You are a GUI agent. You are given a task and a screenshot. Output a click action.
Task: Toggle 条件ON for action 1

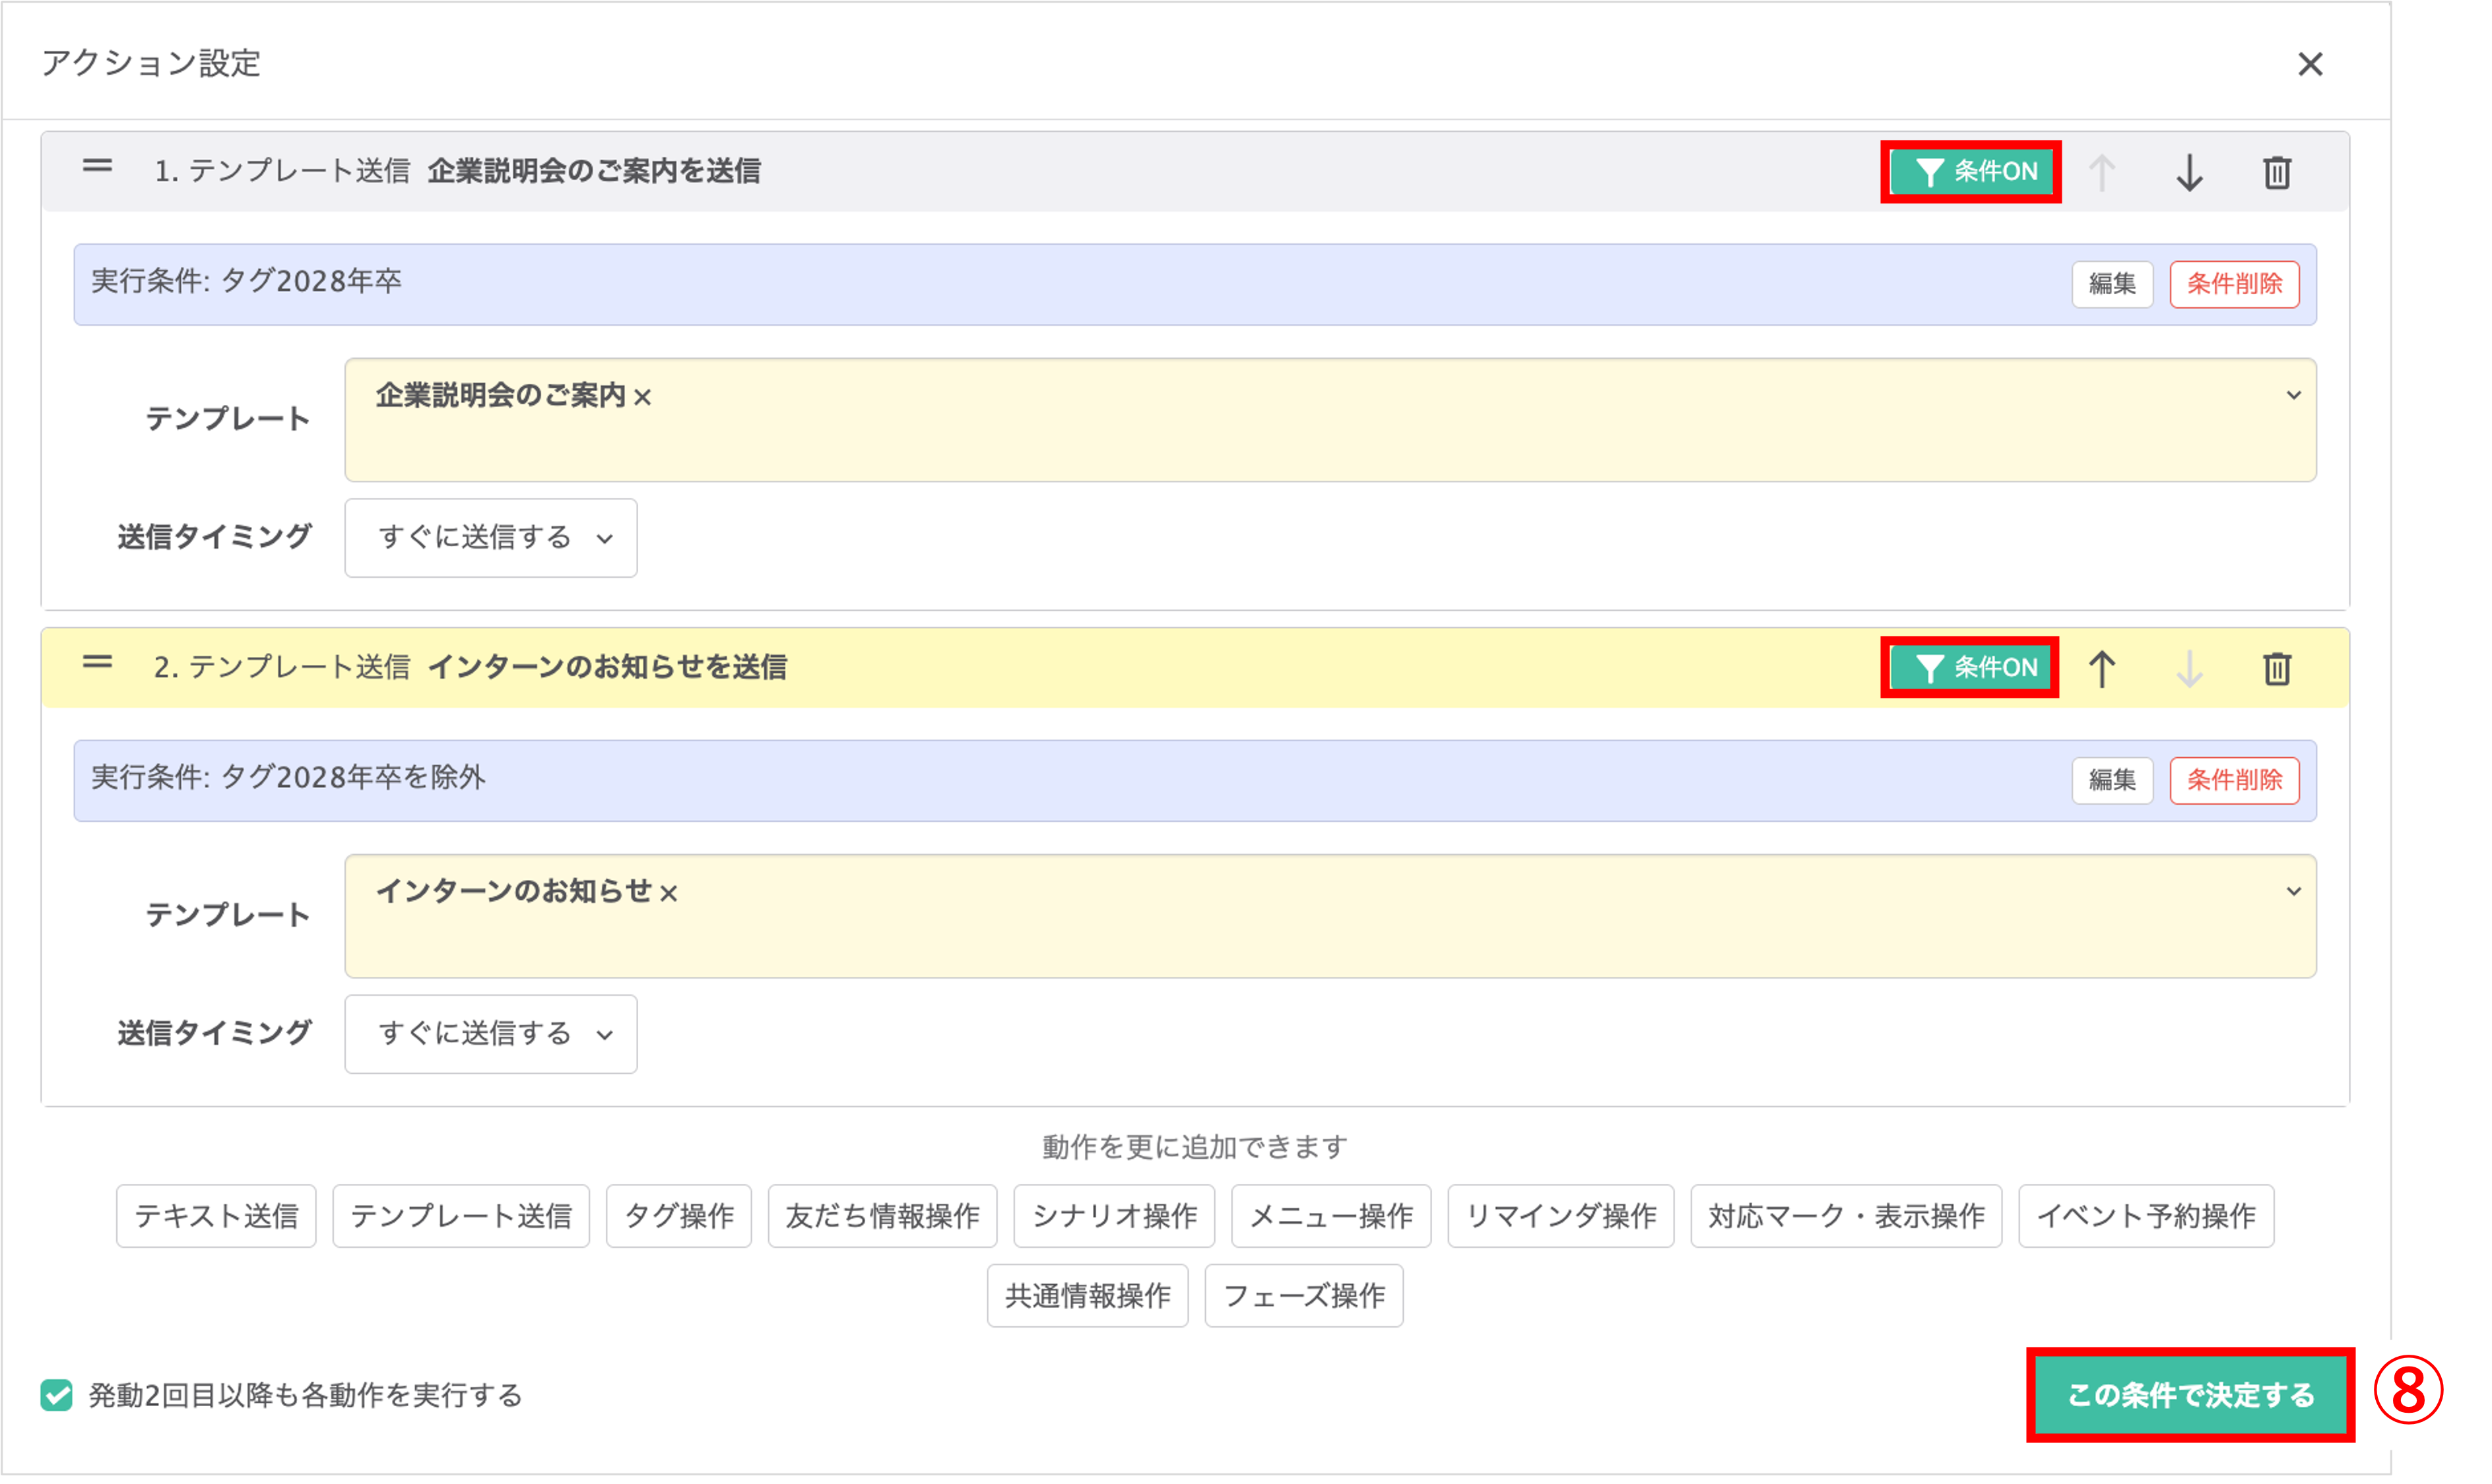(1971, 172)
